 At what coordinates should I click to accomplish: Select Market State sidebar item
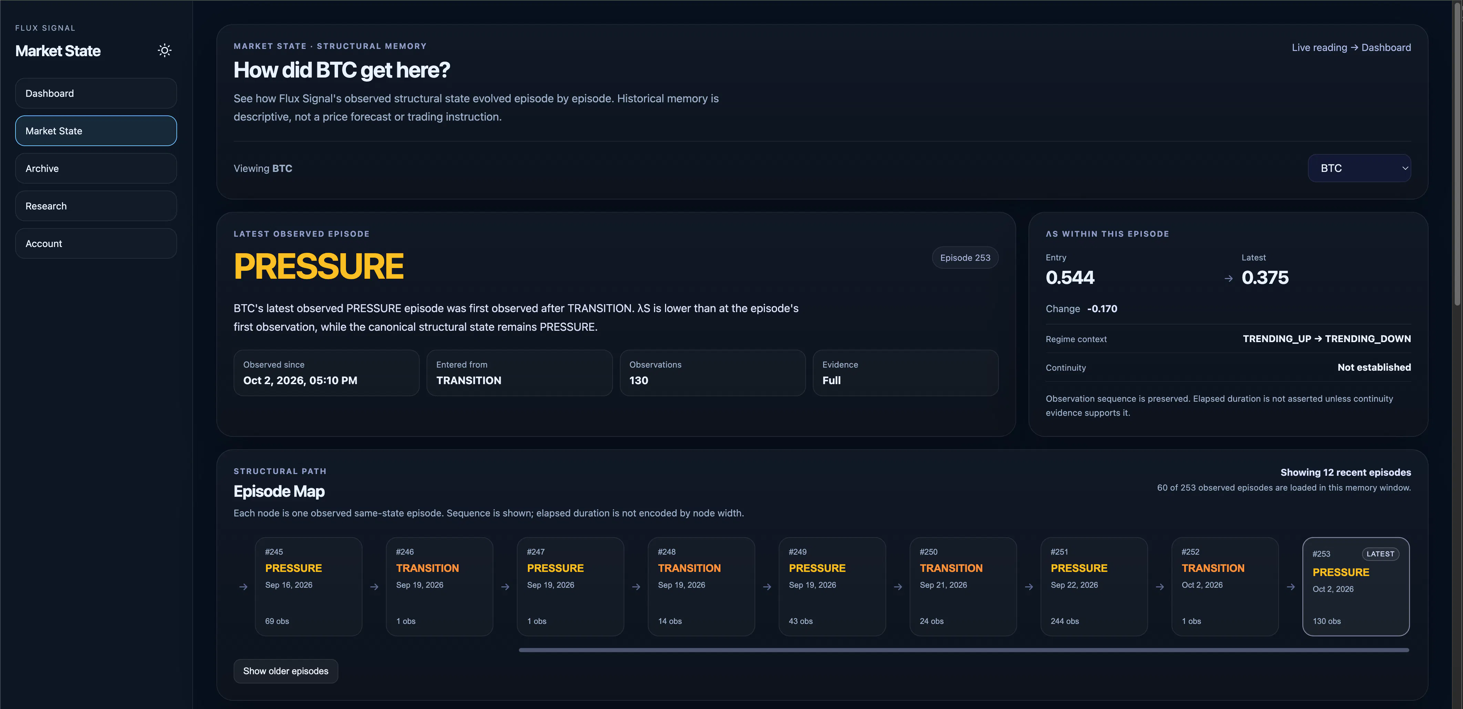tap(96, 131)
